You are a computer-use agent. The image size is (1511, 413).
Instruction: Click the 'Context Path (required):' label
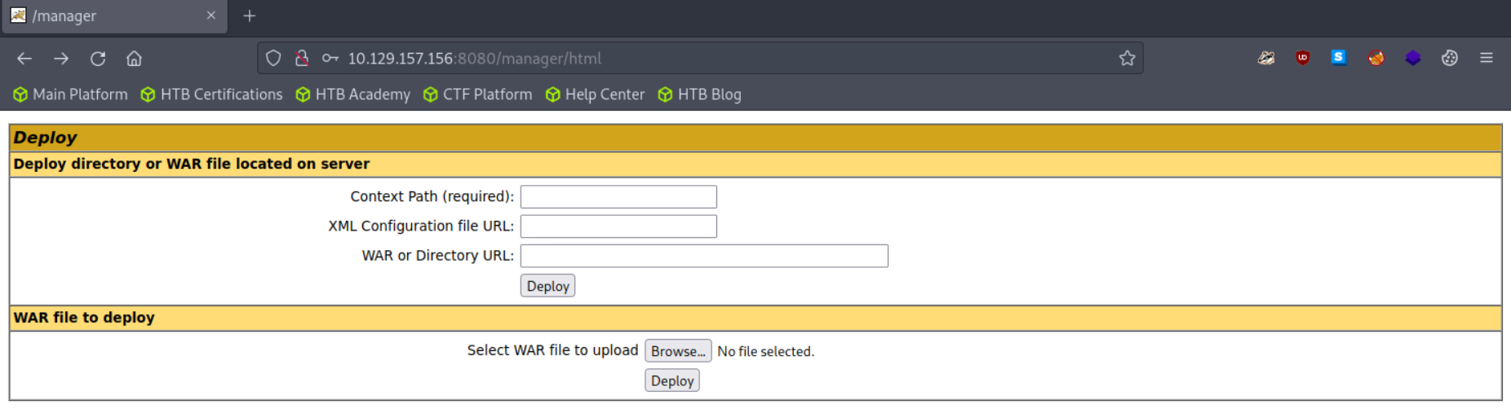tap(432, 196)
